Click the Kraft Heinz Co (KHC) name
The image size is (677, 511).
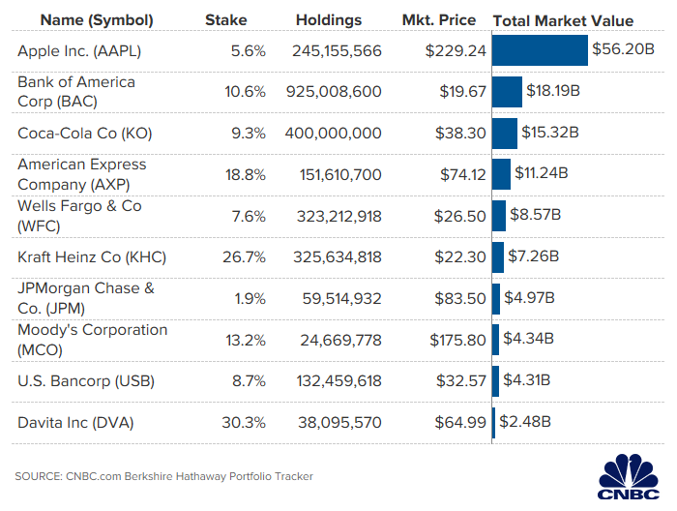point(92,256)
